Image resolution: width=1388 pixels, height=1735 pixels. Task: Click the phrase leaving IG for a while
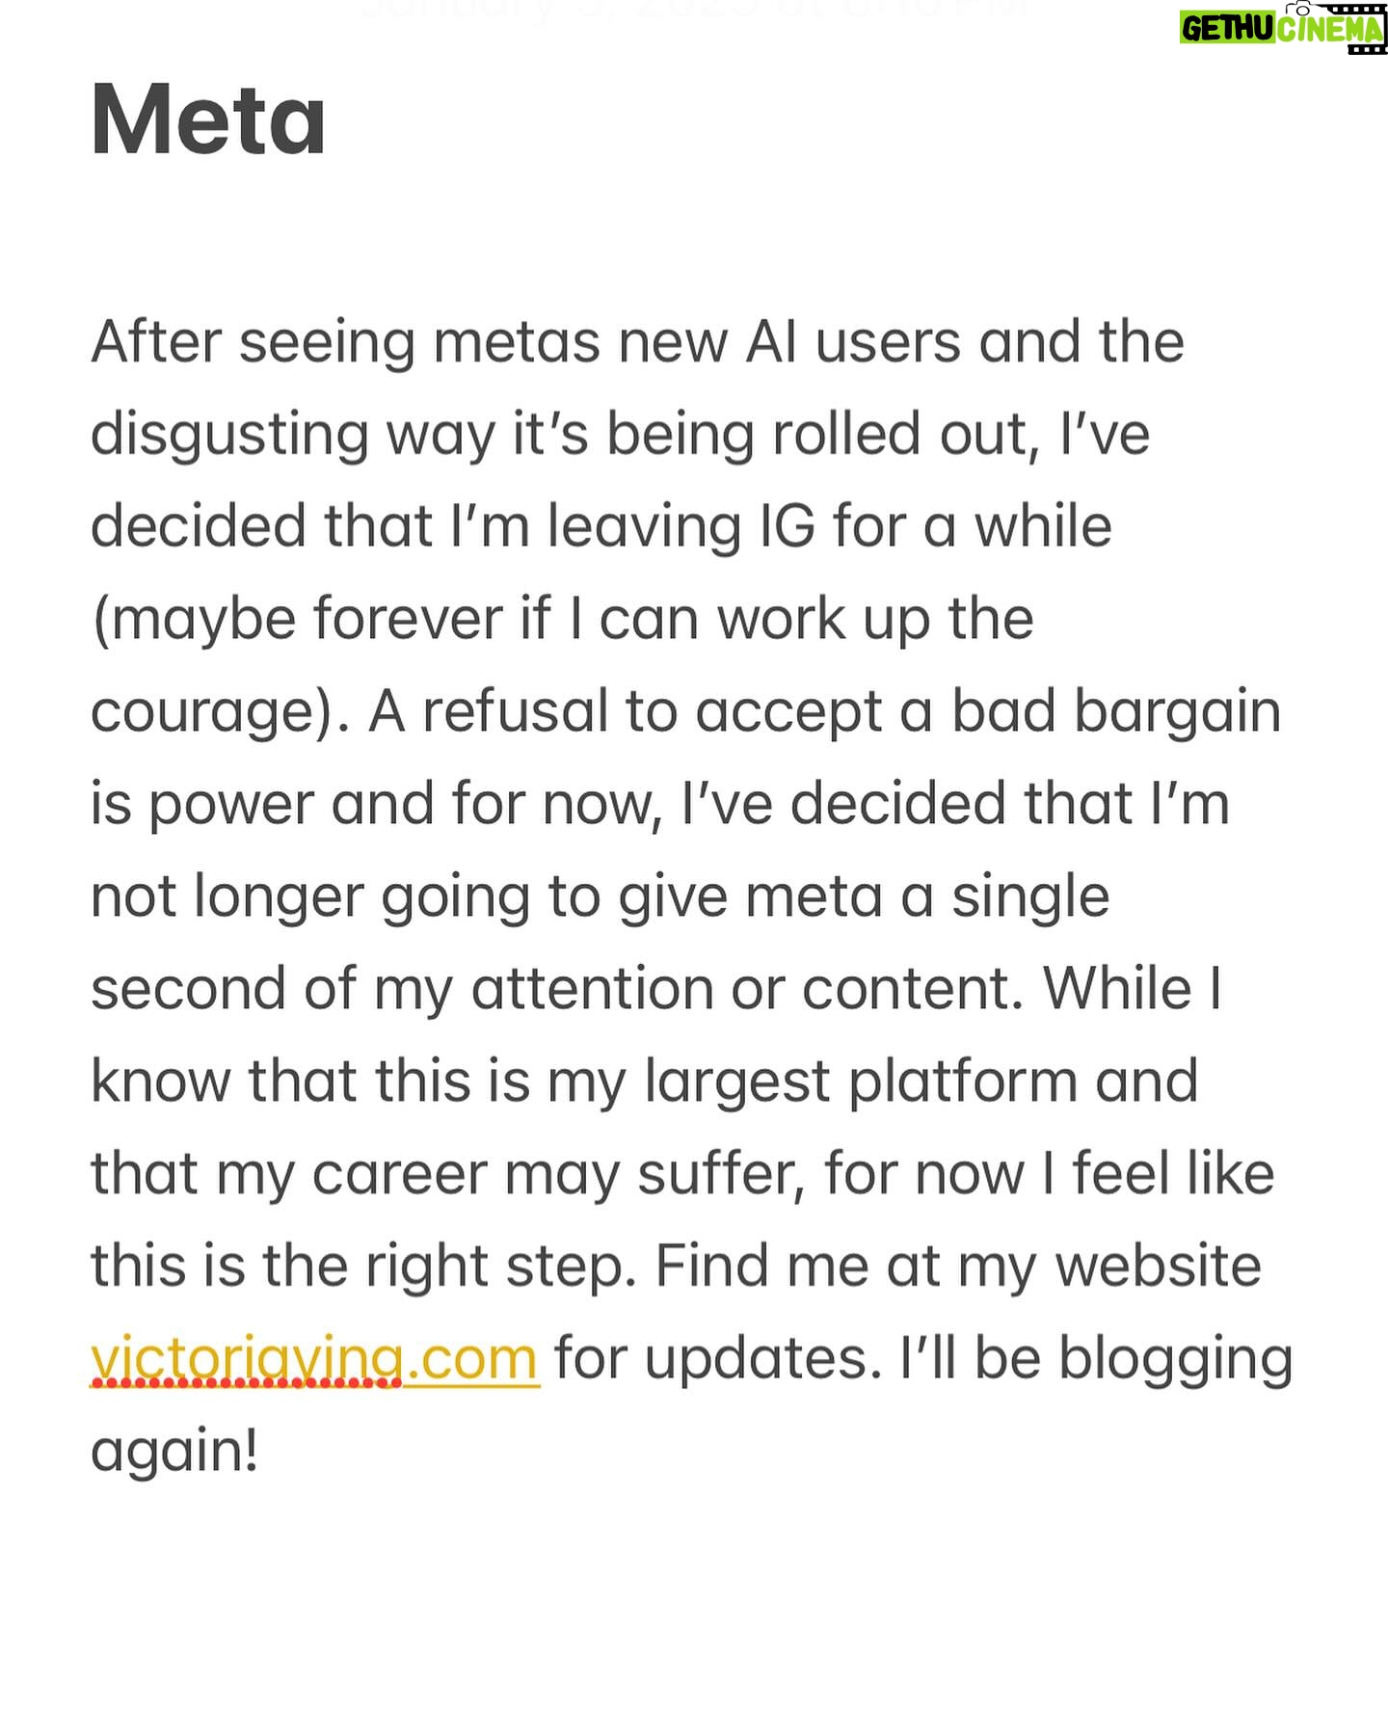[x=830, y=527]
